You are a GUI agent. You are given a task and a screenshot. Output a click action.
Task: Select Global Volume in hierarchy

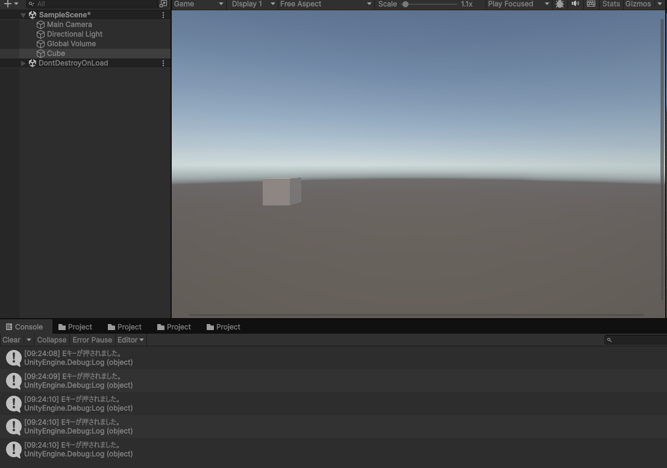(x=71, y=44)
